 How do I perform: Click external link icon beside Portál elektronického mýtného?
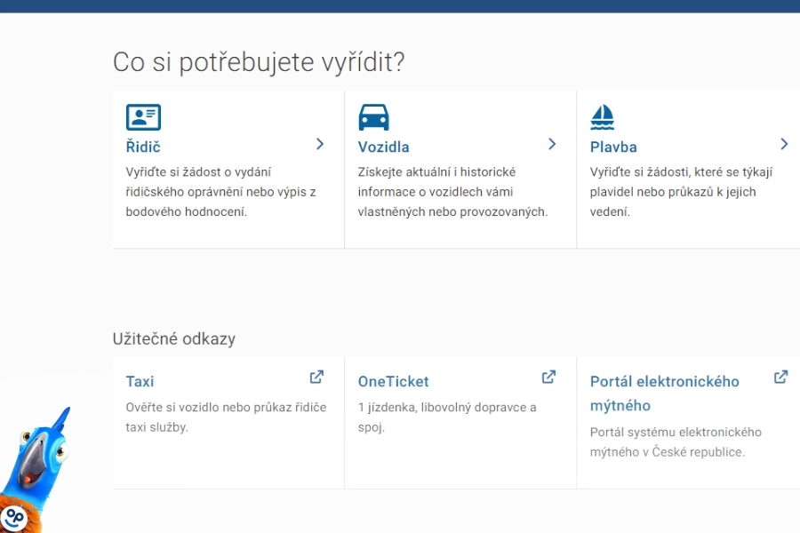pyautogui.click(x=780, y=377)
